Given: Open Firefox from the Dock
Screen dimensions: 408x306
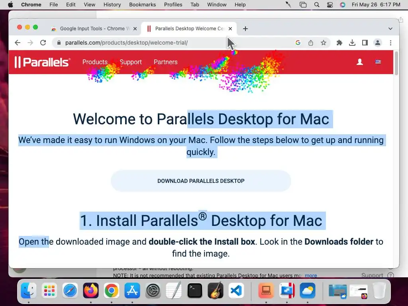Looking at the screenshot, I should 91,290.
